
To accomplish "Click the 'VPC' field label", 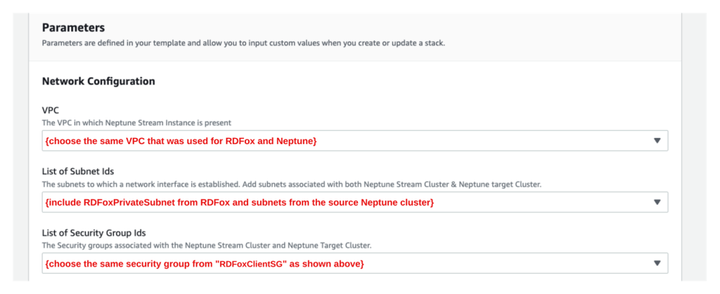I will pyautogui.click(x=51, y=111).
